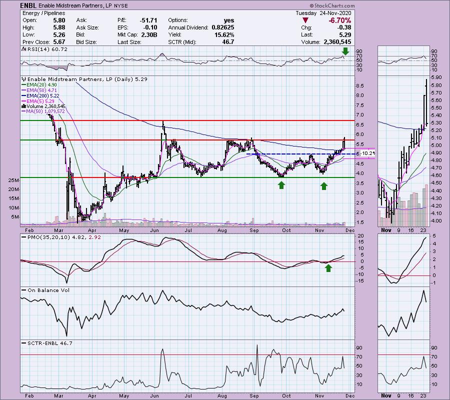Click the PMO(35,20,10) 4.82 panel label
This screenshot has width=450, height=400.
click(x=56, y=237)
